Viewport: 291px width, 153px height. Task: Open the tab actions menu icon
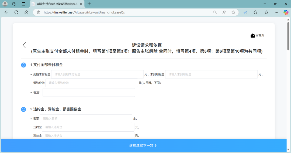click(24, 4)
